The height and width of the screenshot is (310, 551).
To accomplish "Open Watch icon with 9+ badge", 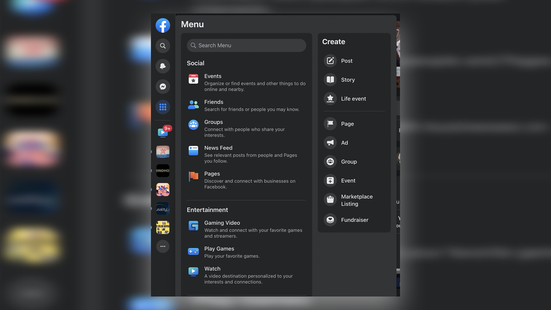I will pyautogui.click(x=163, y=132).
